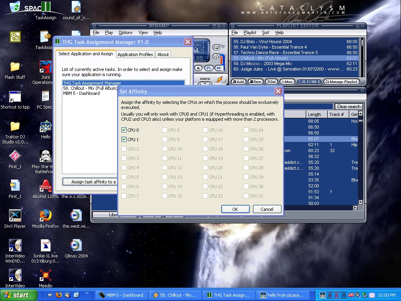Open Playlist Editor Playlist menu
401x301 pixels.
[250, 33]
